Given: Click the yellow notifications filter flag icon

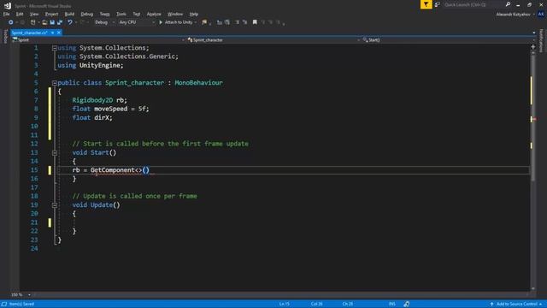Looking at the screenshot, I should (426, 4).
